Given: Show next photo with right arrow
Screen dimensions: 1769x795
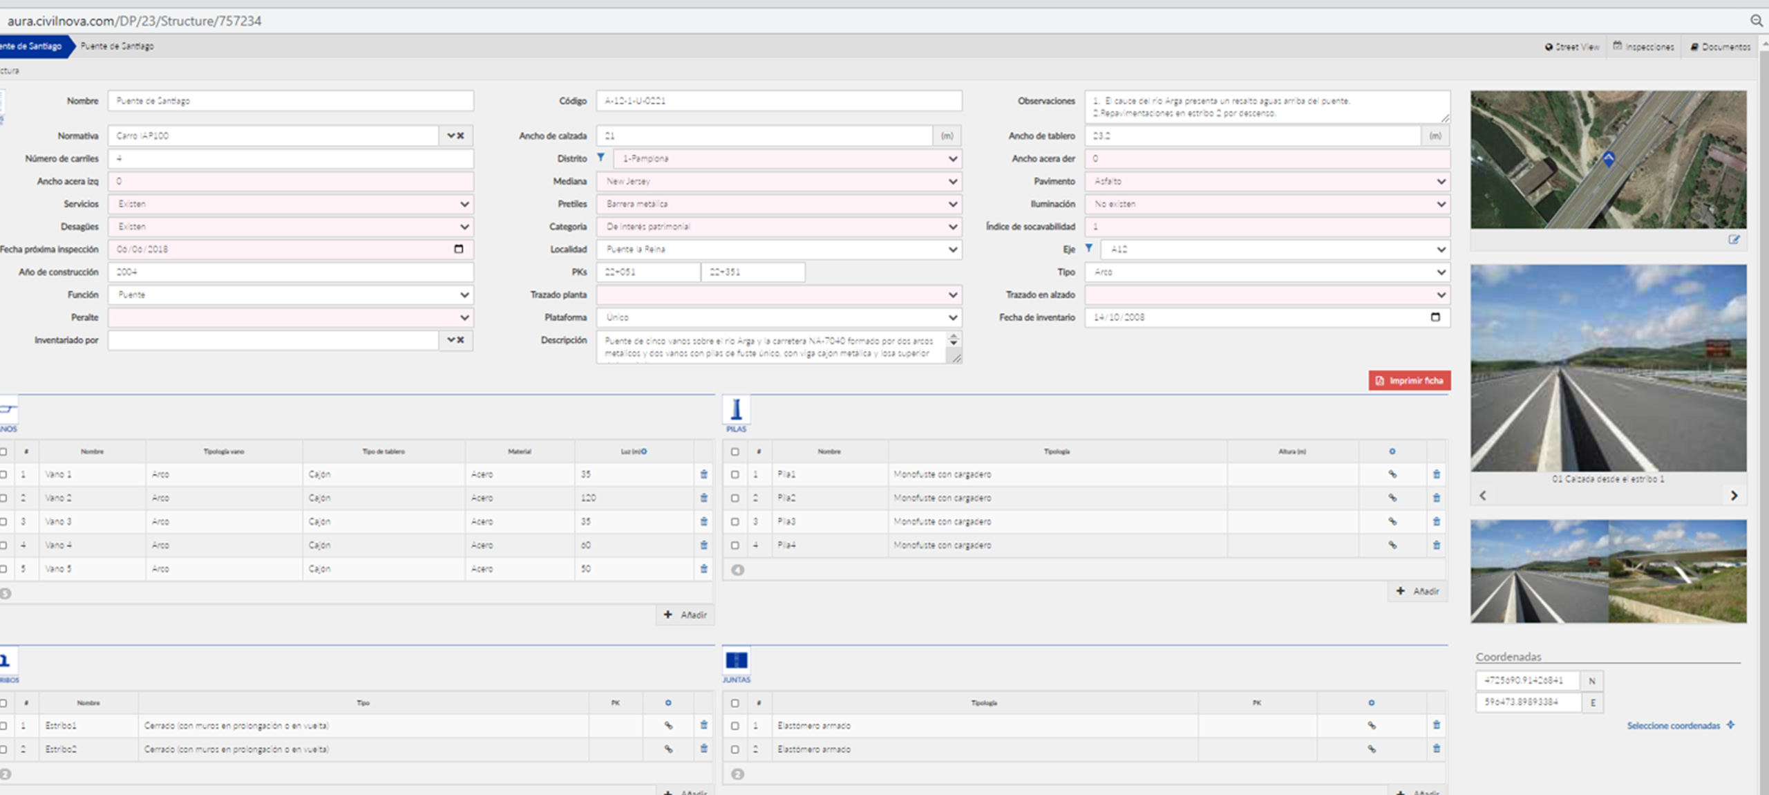Looking at the screenshot, I should [x=1734, y=496].
